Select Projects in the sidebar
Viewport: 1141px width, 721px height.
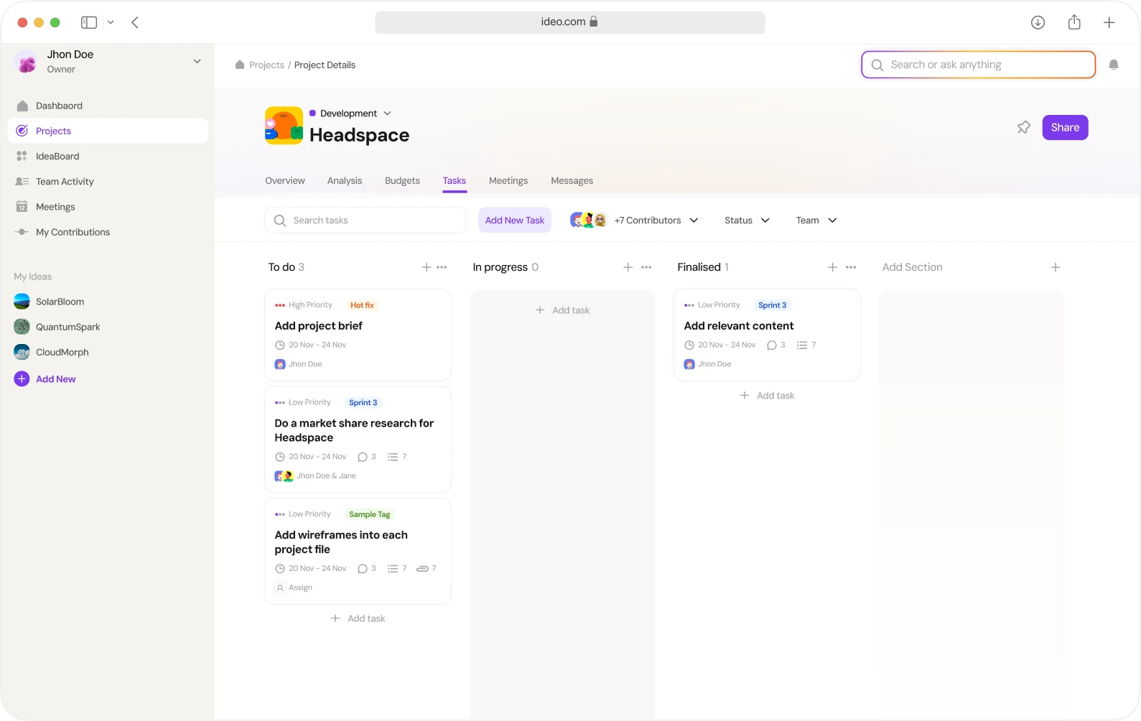coord(108,131)
